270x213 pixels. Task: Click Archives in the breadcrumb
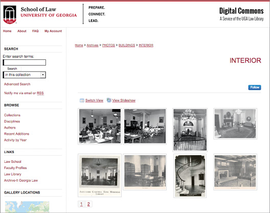pyautogui.click(x=93, y=45)
